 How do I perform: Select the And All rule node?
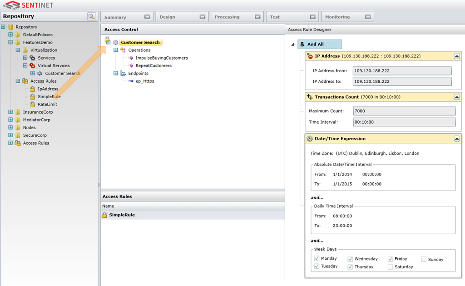[319, 45]
